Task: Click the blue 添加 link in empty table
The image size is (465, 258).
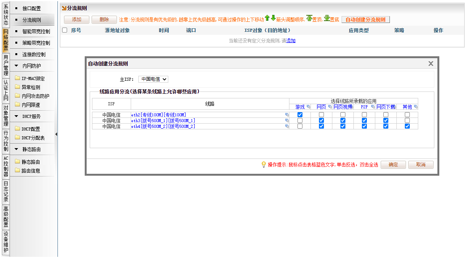Action: [291, 41]
